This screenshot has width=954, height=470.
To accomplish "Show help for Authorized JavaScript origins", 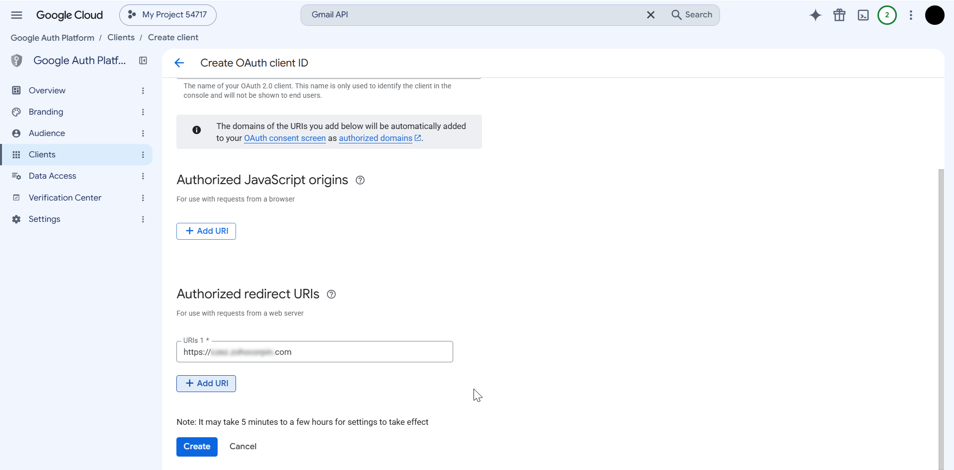I will click(360, 180).
